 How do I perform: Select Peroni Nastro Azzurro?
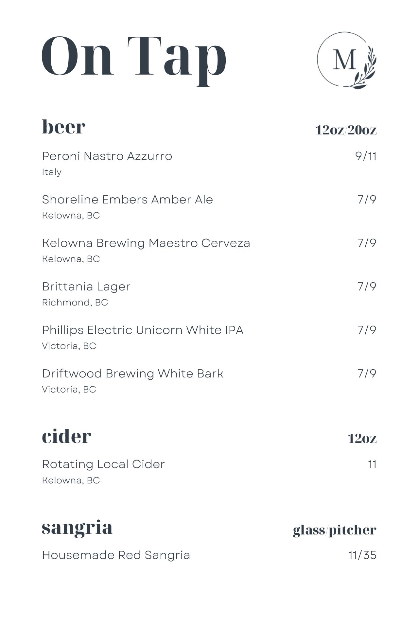click(107, 156)
